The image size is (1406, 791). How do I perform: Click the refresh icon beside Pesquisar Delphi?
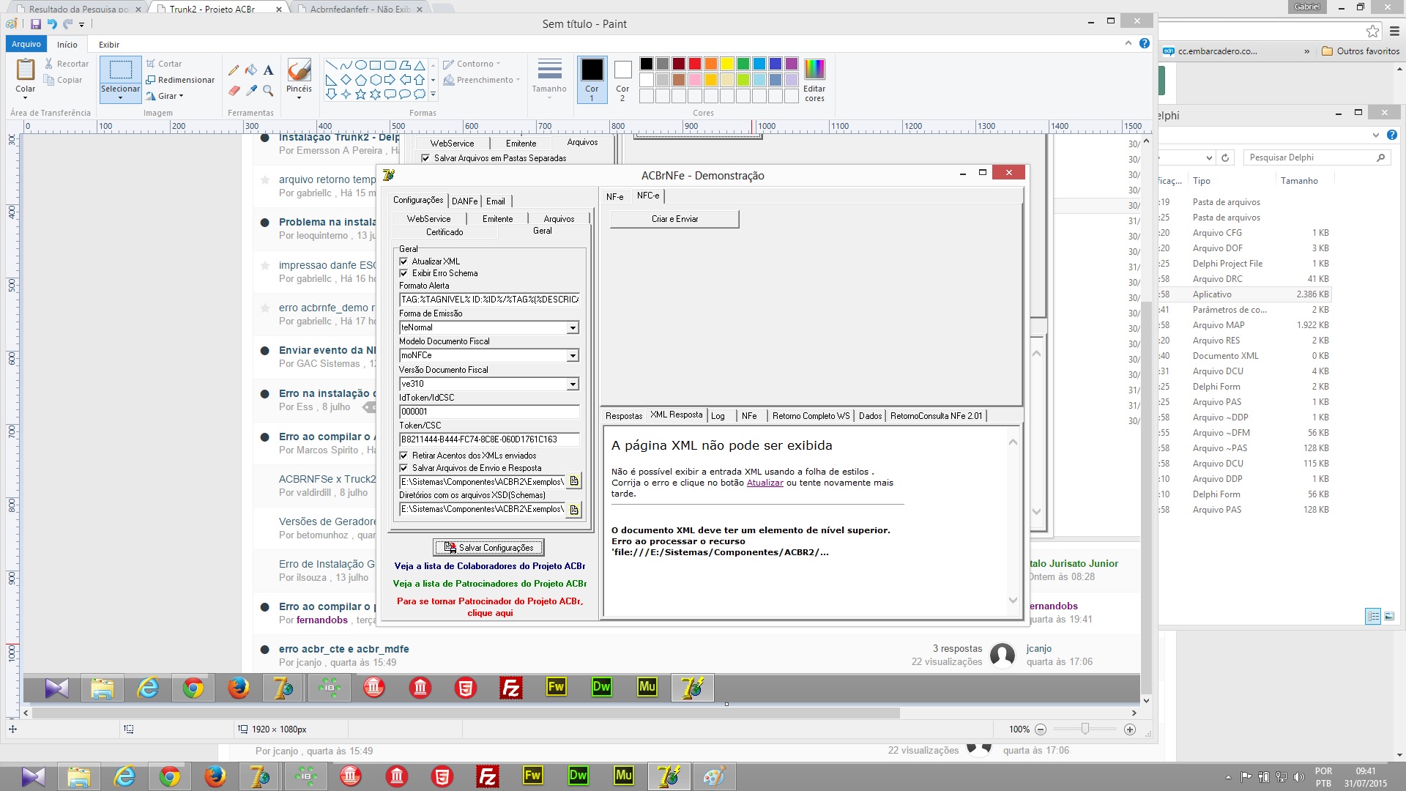click(x=1225, y=157)
